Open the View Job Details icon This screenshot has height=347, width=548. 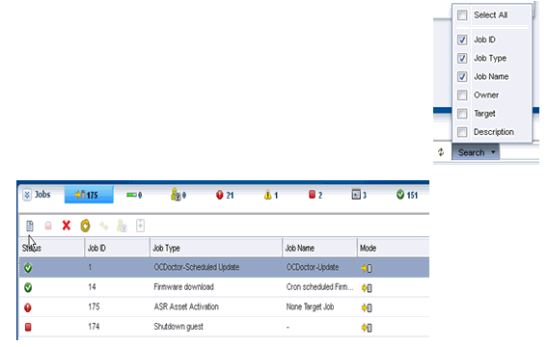(30, 226)
